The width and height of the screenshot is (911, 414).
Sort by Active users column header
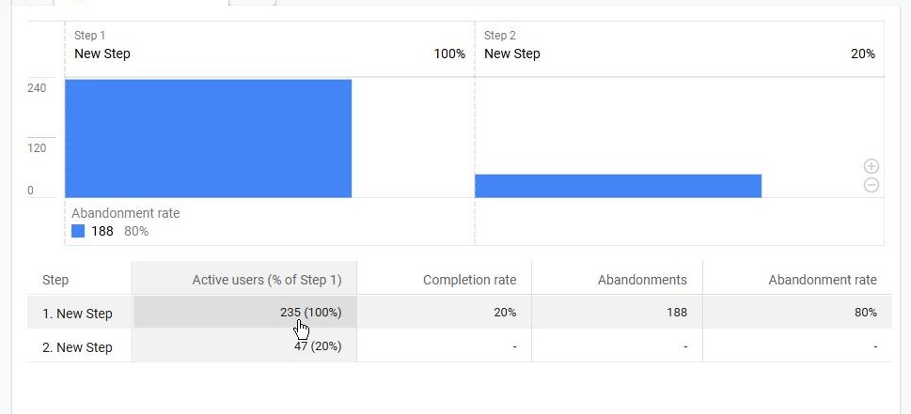point(244,280)
